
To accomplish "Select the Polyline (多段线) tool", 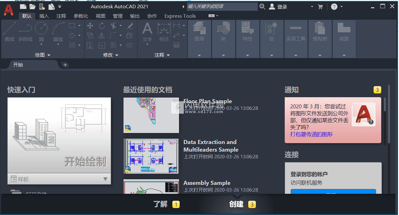I will pyautogui.click(x=25, y=32).
